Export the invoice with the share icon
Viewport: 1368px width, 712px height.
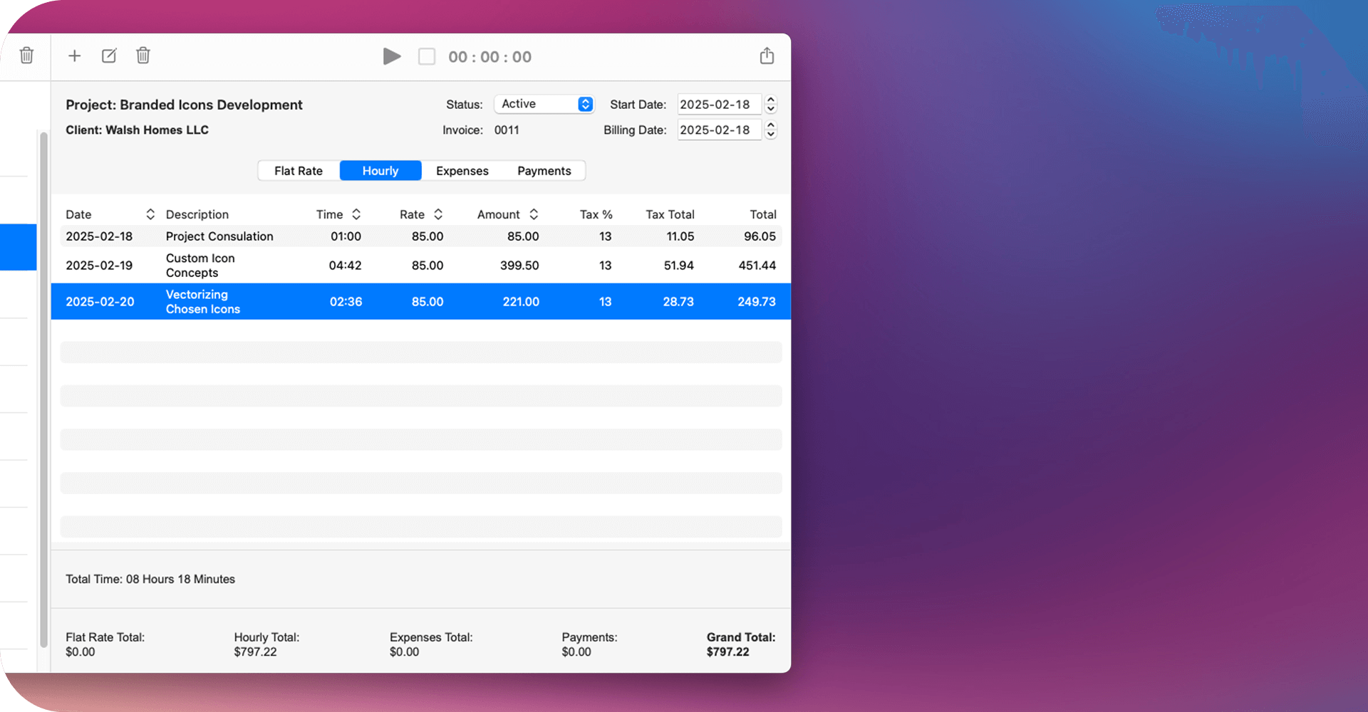(767, 56)
